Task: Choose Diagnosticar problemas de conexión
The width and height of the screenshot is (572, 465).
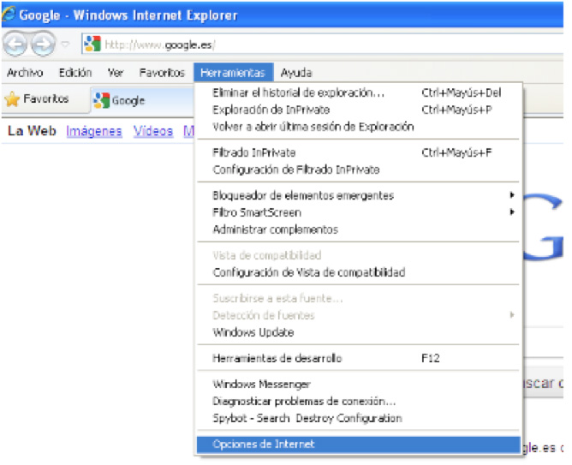Action: click(x=358, y=401)
